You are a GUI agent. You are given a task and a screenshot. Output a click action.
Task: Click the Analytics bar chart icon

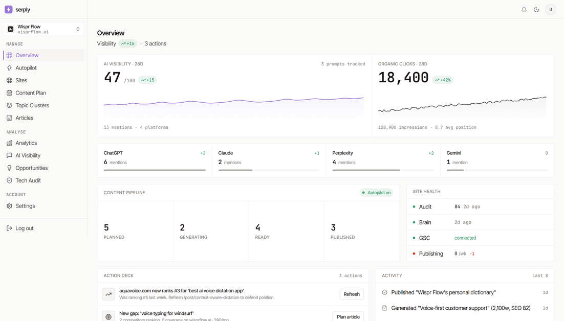[9, 143]
